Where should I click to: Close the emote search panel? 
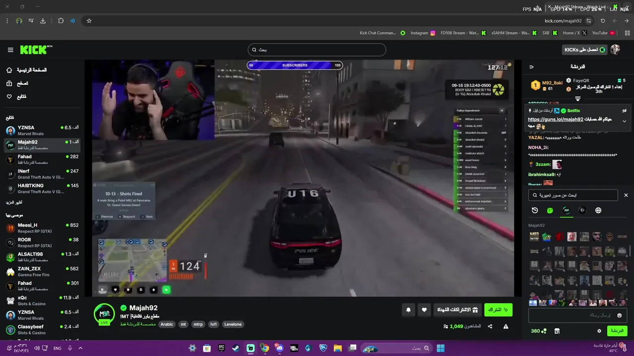click(626, 195)
